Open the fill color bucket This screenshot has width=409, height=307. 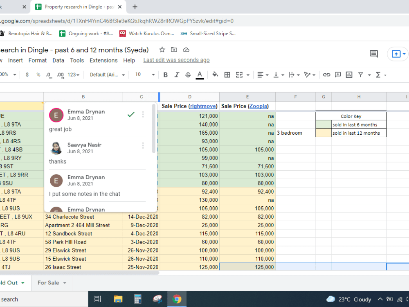pos(215,74)
